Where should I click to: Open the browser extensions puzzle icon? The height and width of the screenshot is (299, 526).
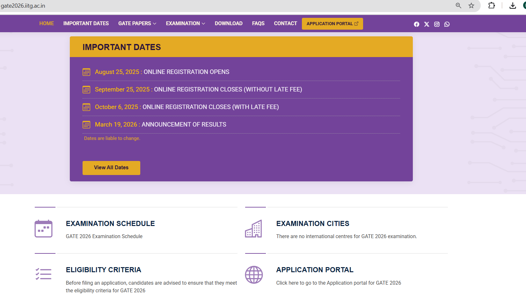[492, 5]
